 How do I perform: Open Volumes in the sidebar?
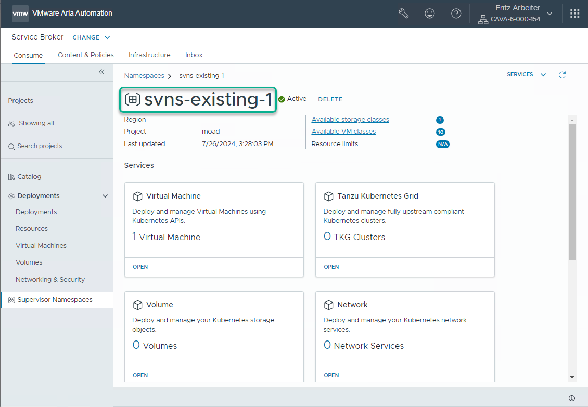(x=29, y=262)
